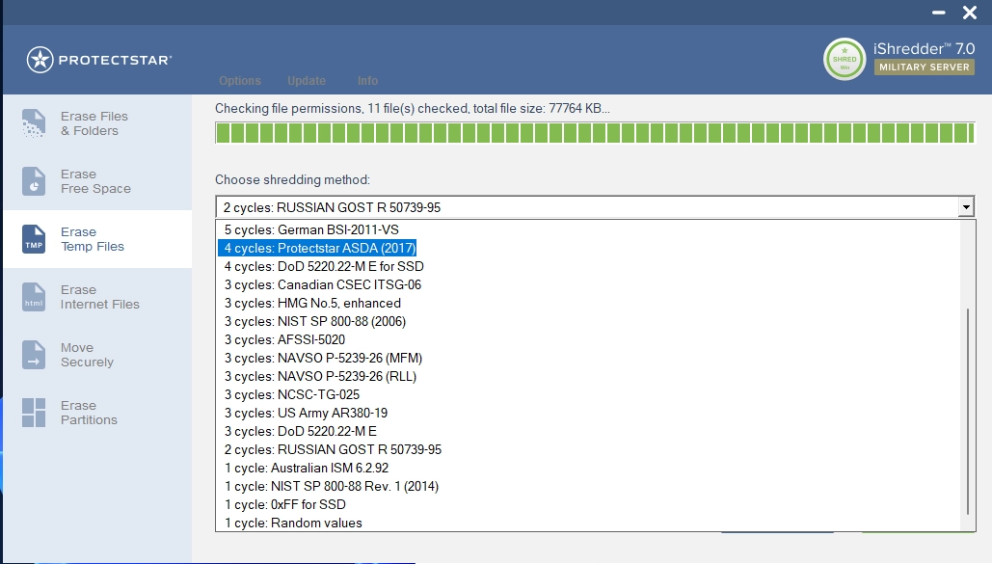This screenshot has width=992, height=564.
Task: Open the Erase Internet Files html icon
Action: point(34,297)
